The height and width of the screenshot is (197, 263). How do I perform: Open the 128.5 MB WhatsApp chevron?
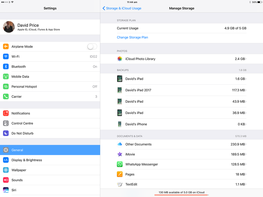pyautogui.click(x=246, y=164)
